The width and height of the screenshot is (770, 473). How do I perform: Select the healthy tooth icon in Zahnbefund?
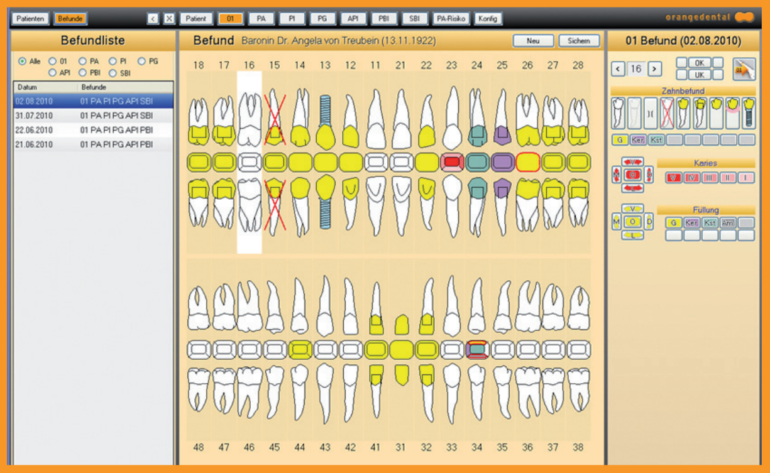[x=618, y=114]
